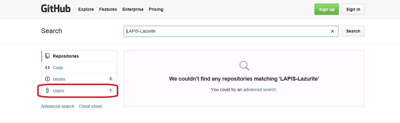
Task: Click the Repositories book icon
Action: pos(47,56)
